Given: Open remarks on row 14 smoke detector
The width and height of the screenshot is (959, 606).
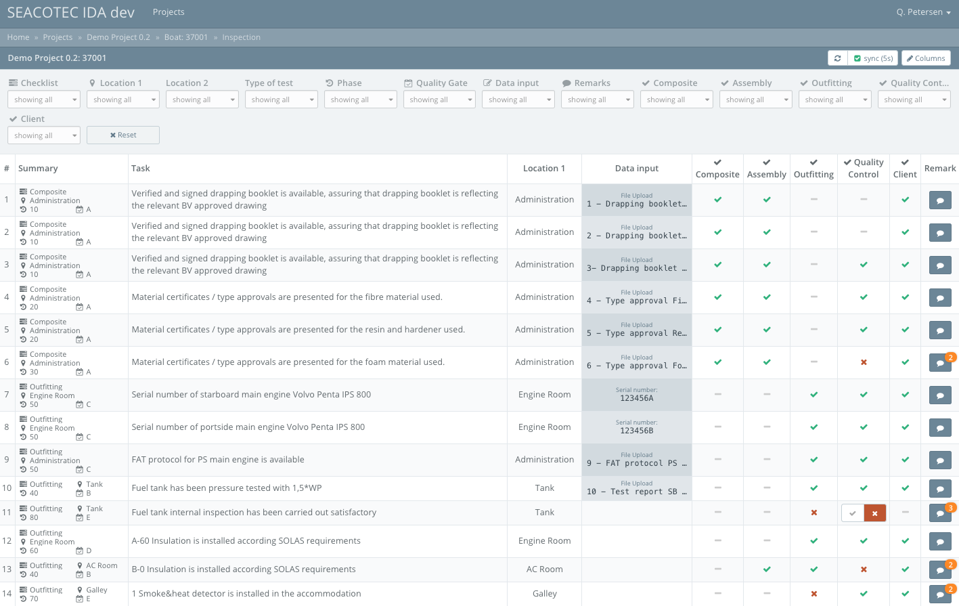Looking at the screenshot, I should tap(940, 594).
